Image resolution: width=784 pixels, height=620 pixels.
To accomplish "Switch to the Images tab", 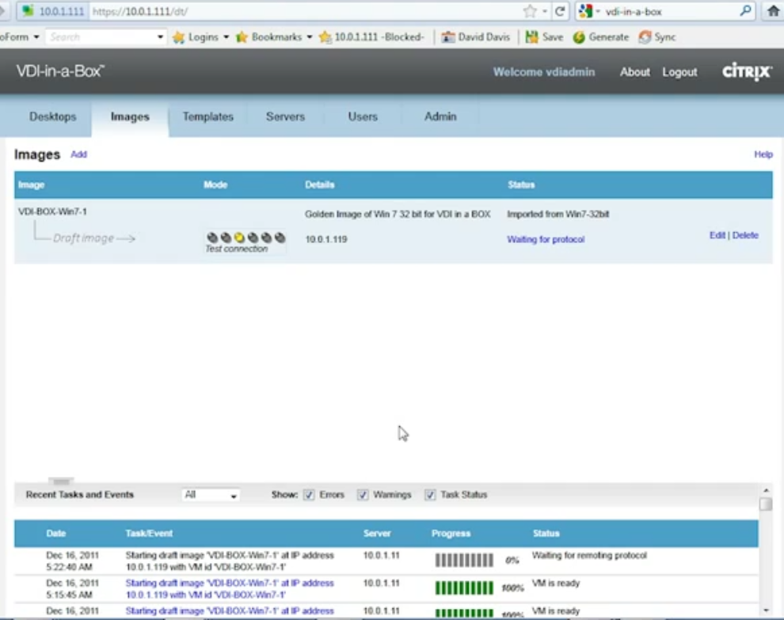I will [x=130, y=116].
